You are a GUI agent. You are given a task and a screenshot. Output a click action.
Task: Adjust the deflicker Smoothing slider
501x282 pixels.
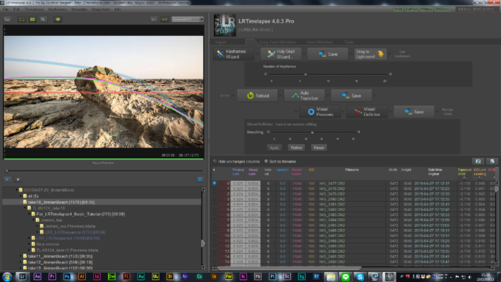(312, 132)
